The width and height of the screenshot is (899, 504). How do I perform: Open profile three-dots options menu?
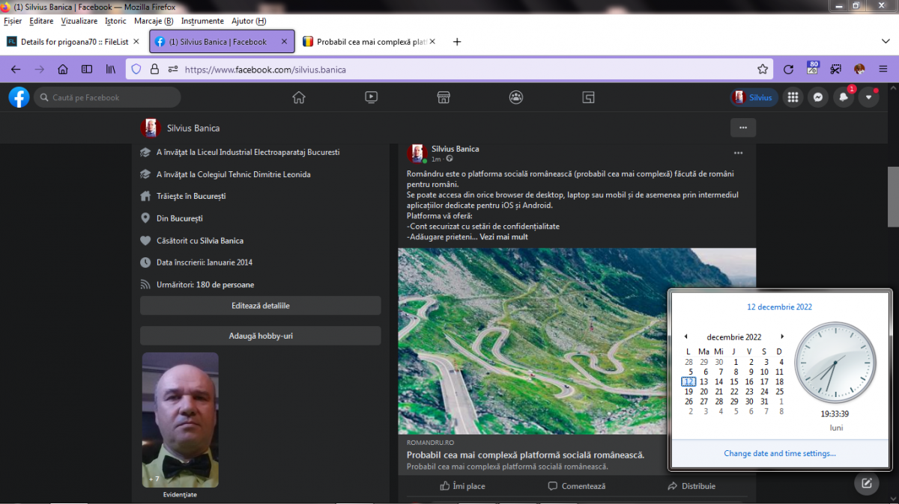pos(742,128)
